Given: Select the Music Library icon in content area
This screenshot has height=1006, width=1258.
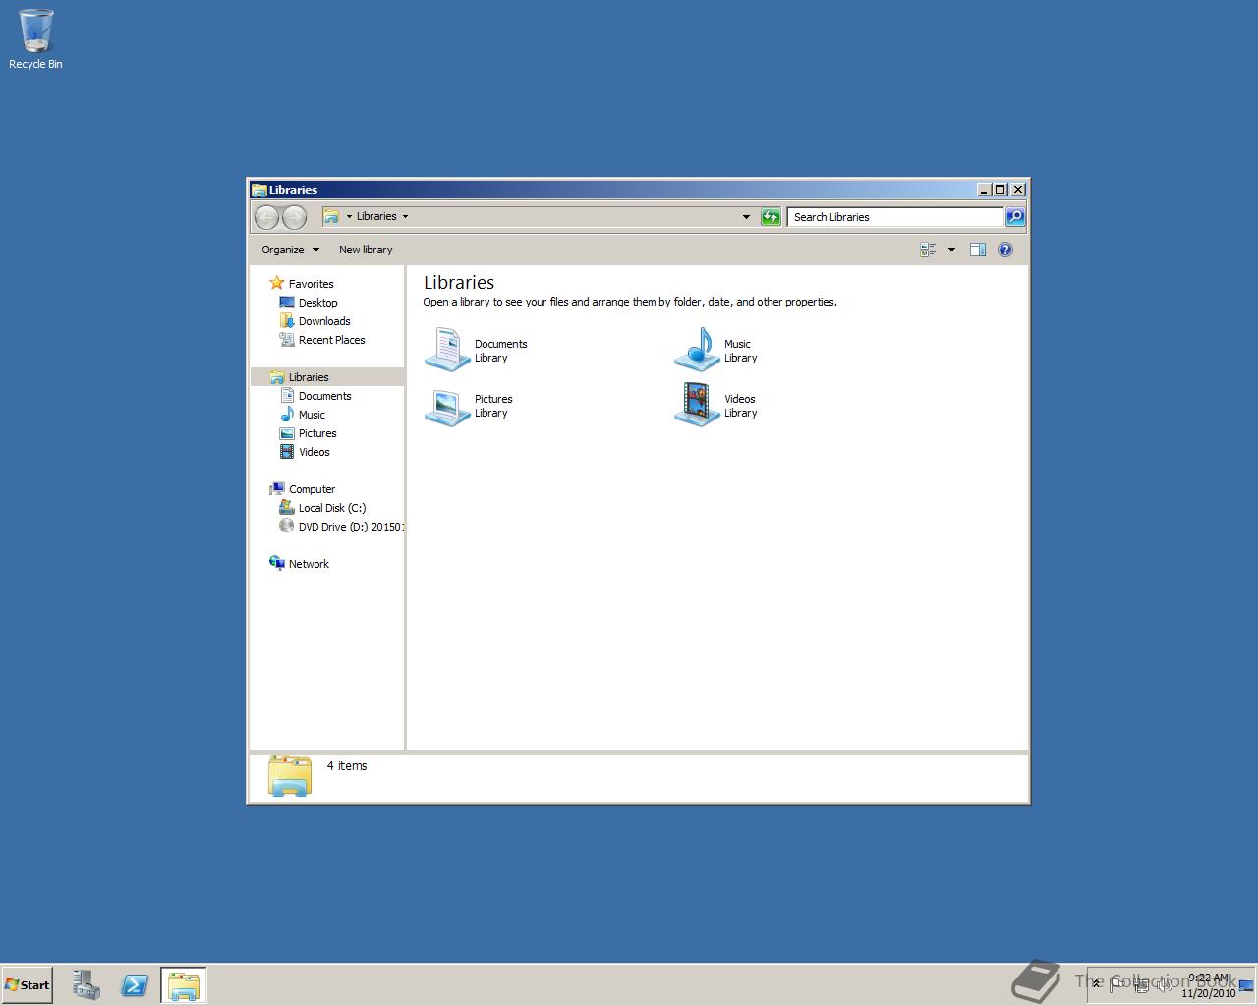Looking at the screenshot, I should [x=697, y=350].
